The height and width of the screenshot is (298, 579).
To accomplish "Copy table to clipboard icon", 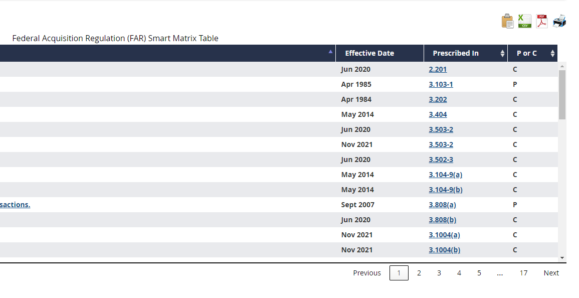I will pyautogui.click(x=508, y=21).
